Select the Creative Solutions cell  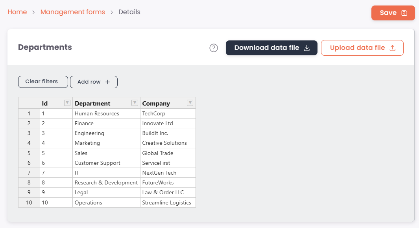[168, 143]
